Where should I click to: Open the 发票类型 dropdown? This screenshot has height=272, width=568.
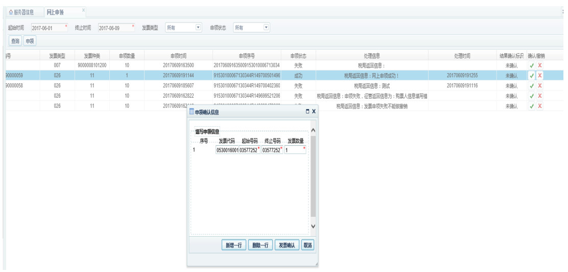pyautogui.click(x=198, y=28)
